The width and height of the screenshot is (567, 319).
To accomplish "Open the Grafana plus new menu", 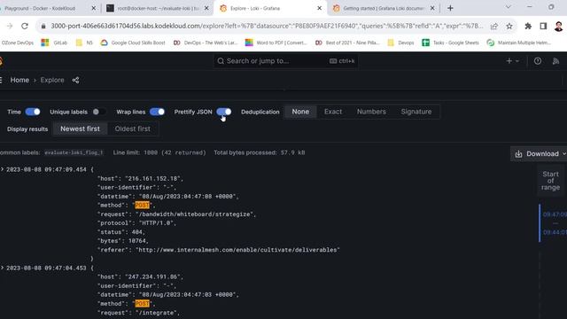I will [512, 61].
